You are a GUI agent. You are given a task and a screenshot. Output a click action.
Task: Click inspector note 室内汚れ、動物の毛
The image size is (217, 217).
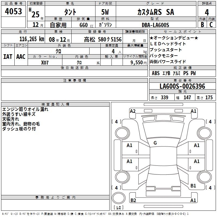[x=21, y=124]
